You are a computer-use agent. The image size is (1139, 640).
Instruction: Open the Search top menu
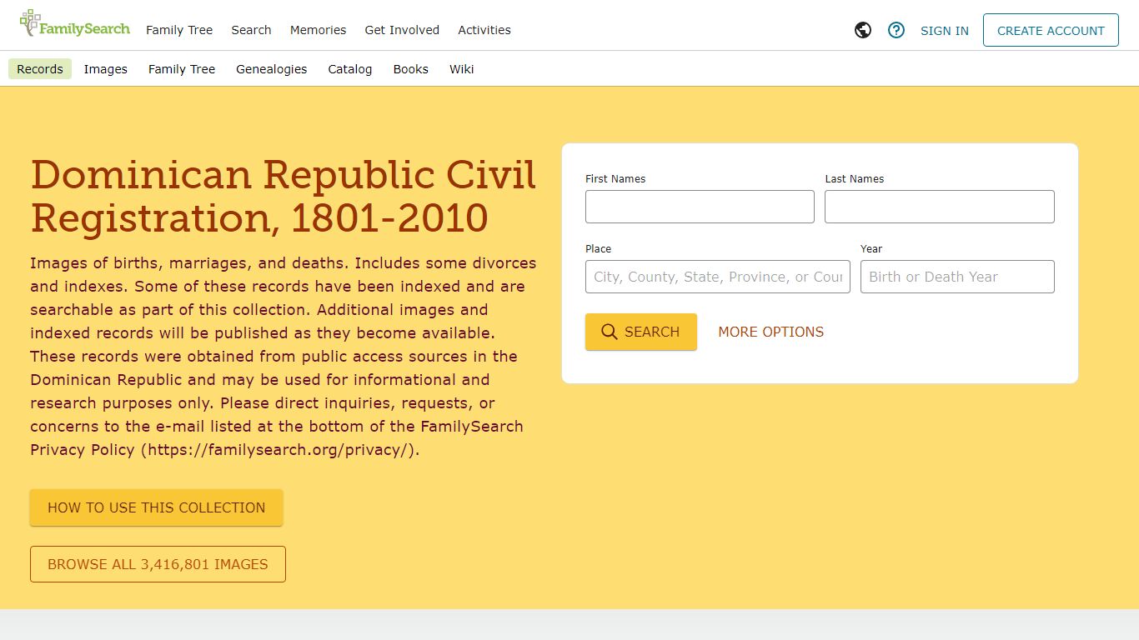point(252,30)
